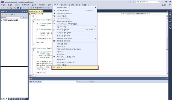Open the Debug menu
Screen dimensions: 172x100
42,5
